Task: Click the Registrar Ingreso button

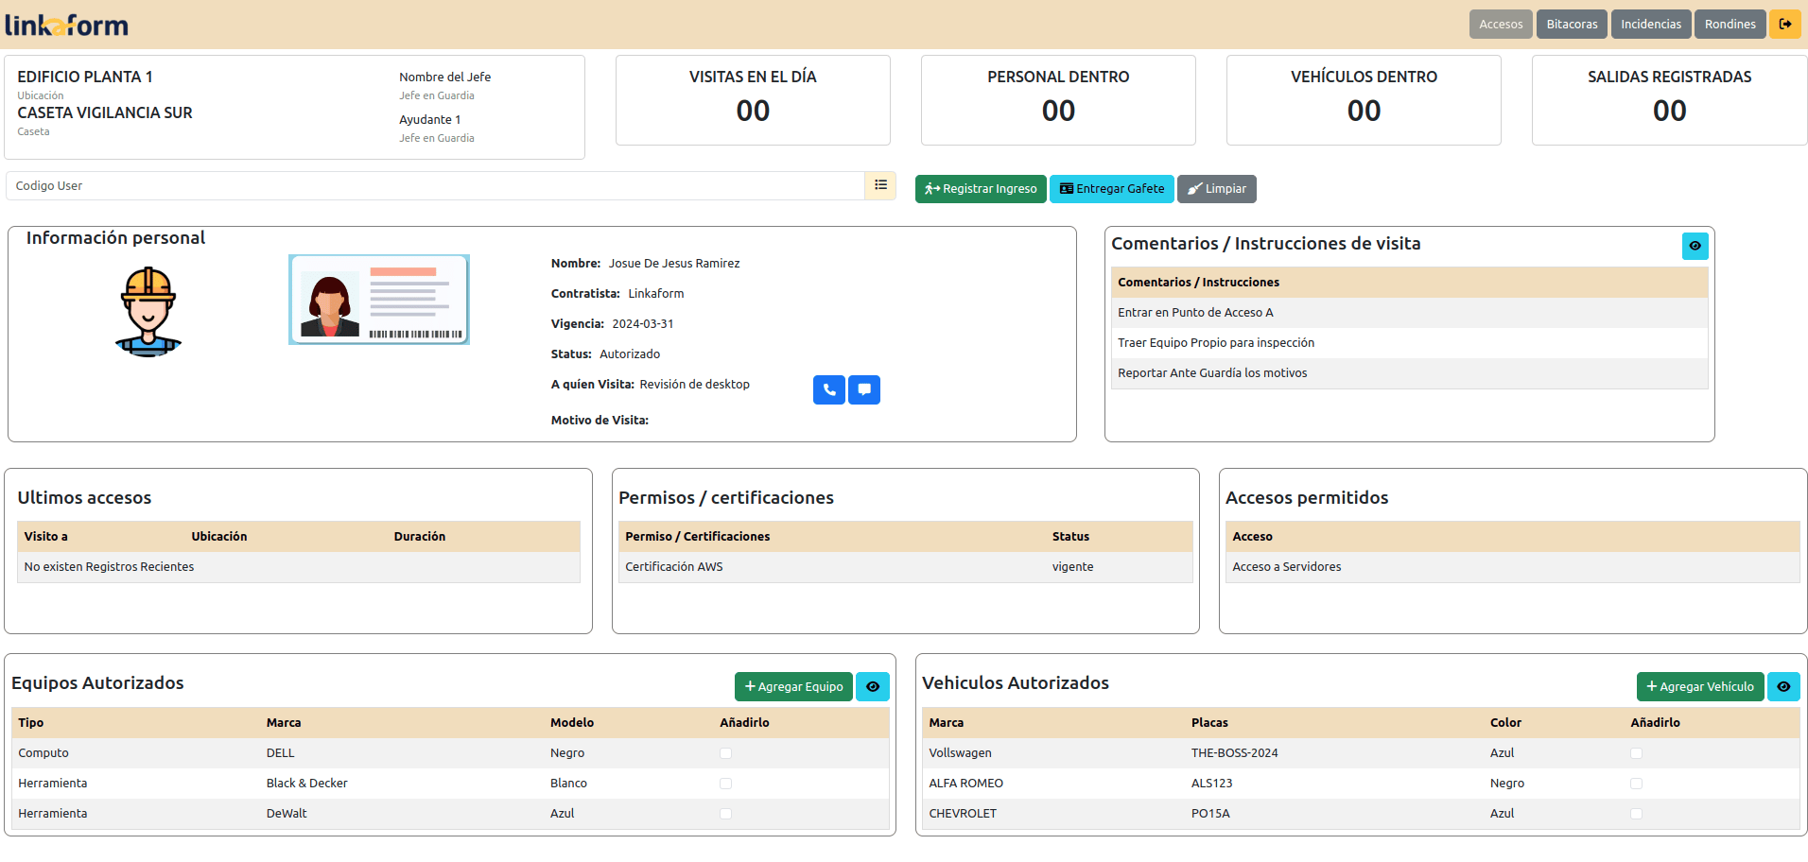Action: 980,189
